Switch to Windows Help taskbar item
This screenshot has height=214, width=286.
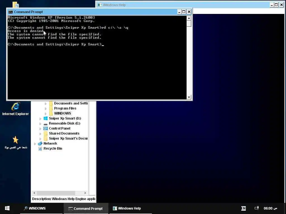(x=131, y=208)
